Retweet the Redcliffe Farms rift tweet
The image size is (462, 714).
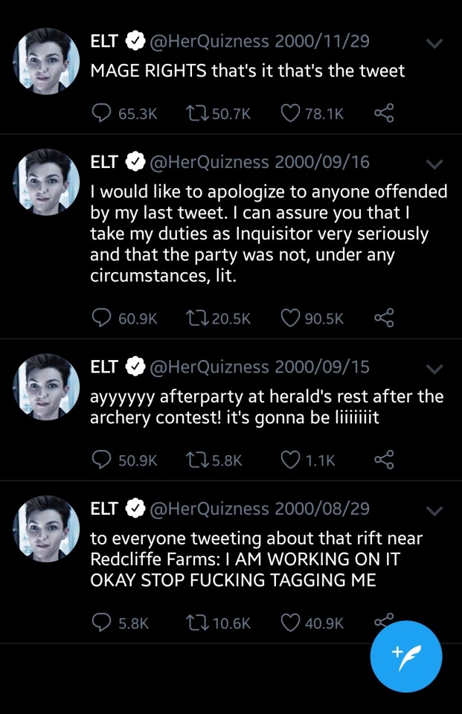coord(197,623)
